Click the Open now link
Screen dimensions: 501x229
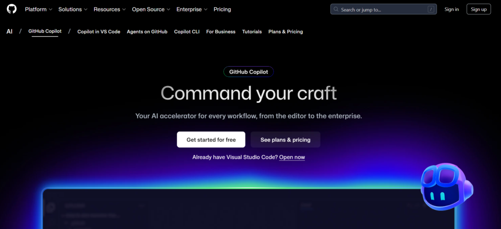[x=292, y=157]
